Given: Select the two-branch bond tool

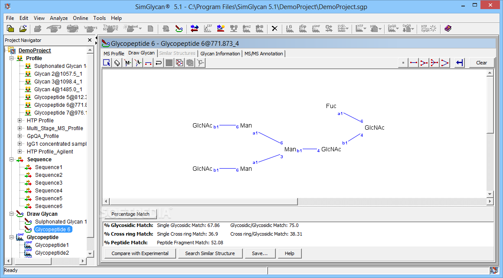Looking at the screenshot, I should 424,63.
